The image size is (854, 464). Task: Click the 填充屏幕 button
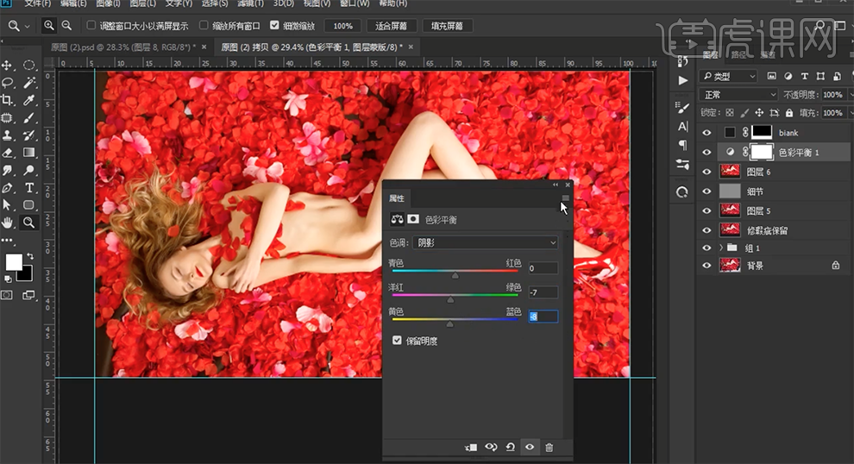(447, 26)
